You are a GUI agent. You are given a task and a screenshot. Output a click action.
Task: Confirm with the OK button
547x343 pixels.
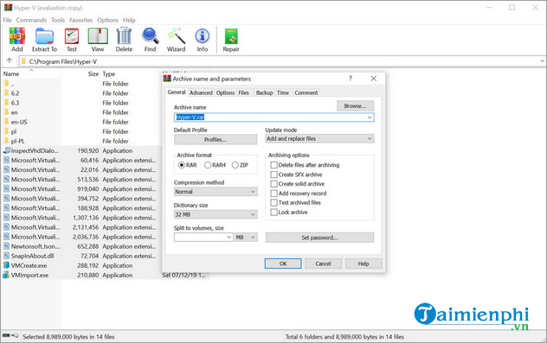[283, 264]
